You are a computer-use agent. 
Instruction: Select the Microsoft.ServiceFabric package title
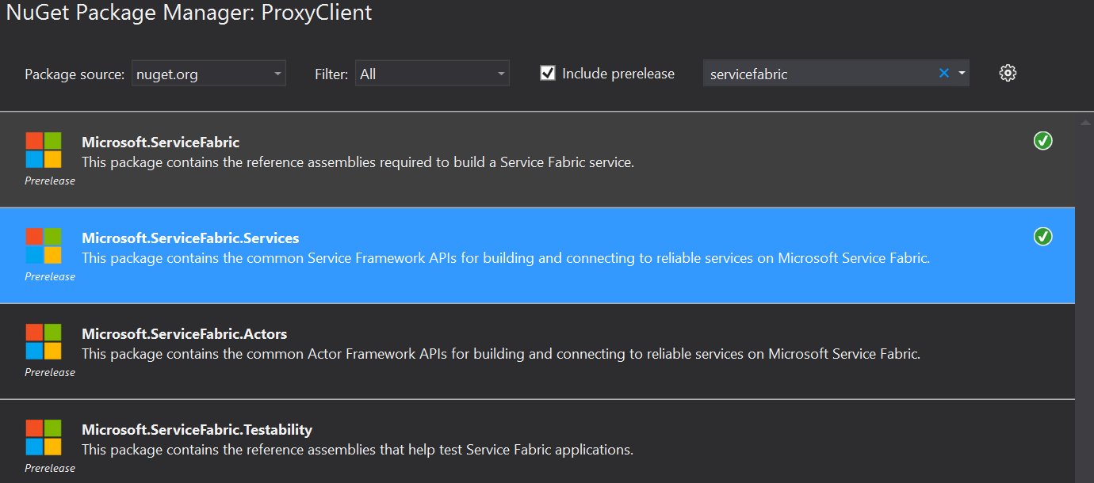tap(160, 143)
